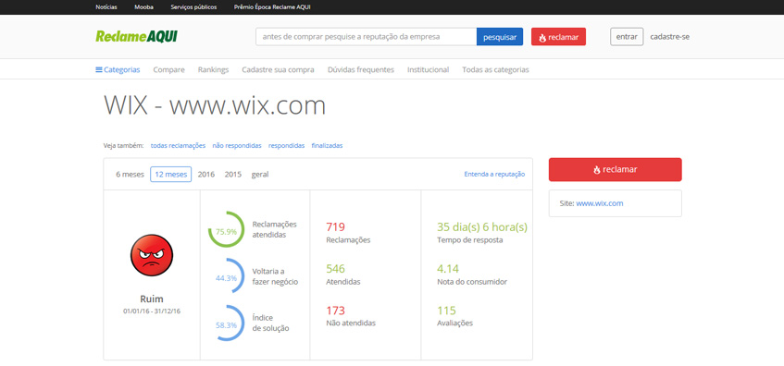Click the 719 Reclamações count
This screenshot has height=366, width=784.
[x=335, y=227]
